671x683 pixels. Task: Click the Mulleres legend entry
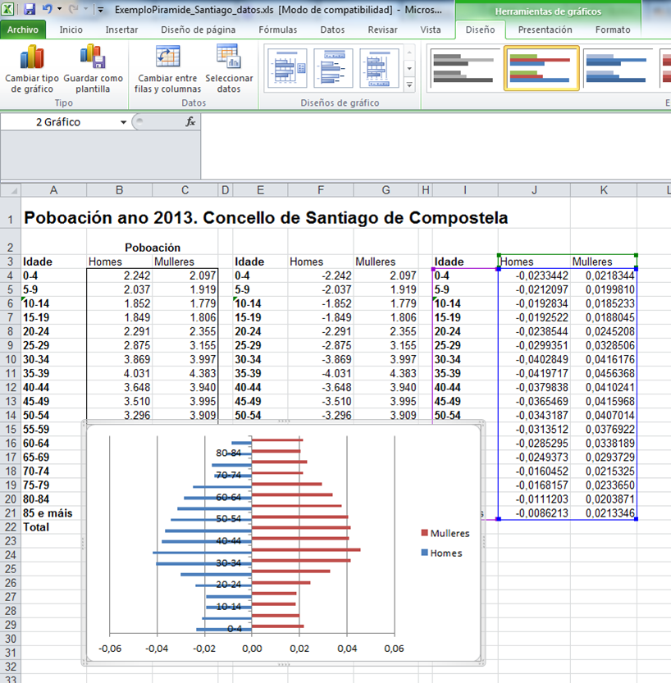coord(449,533)
